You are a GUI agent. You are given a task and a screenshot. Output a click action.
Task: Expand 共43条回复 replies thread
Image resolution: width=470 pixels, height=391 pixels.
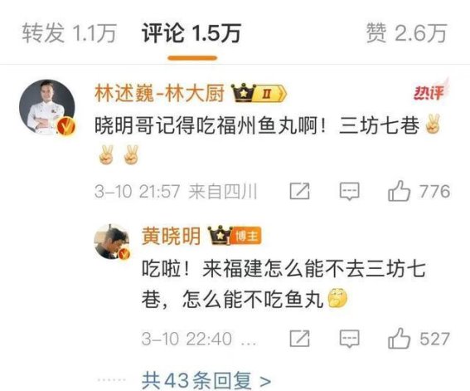[x=206, y=380]
